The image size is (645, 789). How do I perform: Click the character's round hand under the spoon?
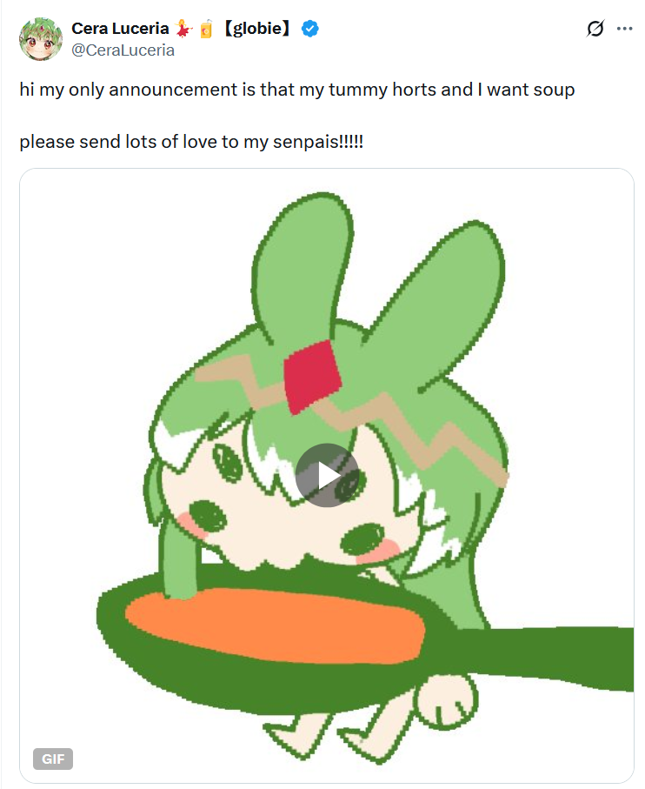pyautogui.click(x=447, y=702)
